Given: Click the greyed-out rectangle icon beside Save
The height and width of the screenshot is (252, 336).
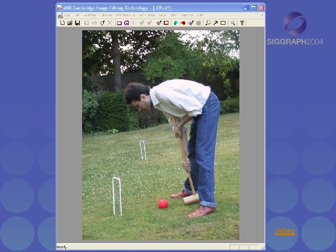Looking at the screenshot, I should 87,23.
